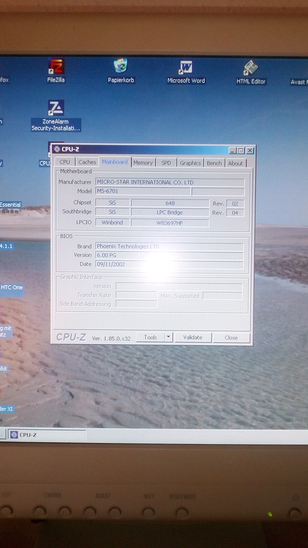Open the Memory tab
This screenshot has width=308, height=548.
[x=143, y=163]
